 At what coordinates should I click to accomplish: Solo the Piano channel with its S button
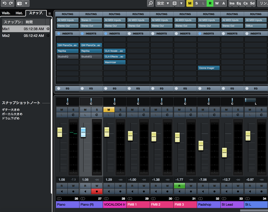73,110
